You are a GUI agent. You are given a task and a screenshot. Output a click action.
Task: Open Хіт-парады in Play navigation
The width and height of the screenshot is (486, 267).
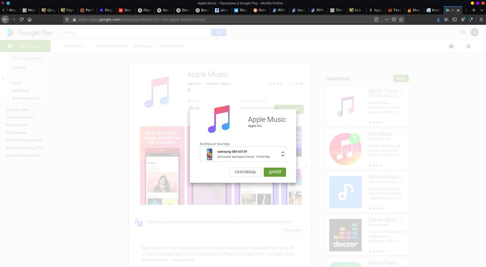pos(144,46)
